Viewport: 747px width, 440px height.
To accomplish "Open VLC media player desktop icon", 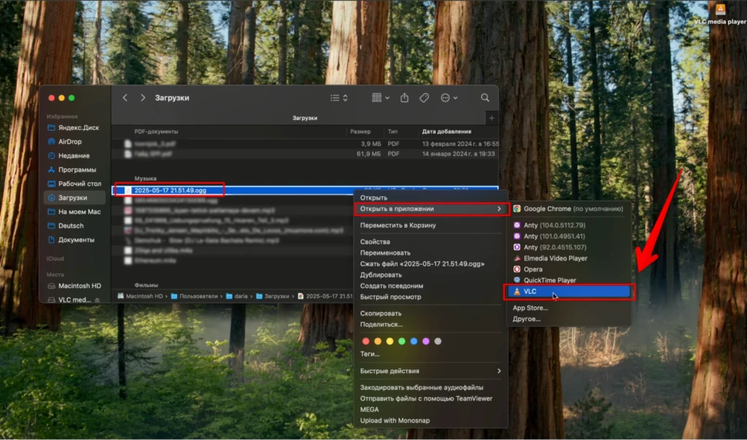I will click(720, 13).
